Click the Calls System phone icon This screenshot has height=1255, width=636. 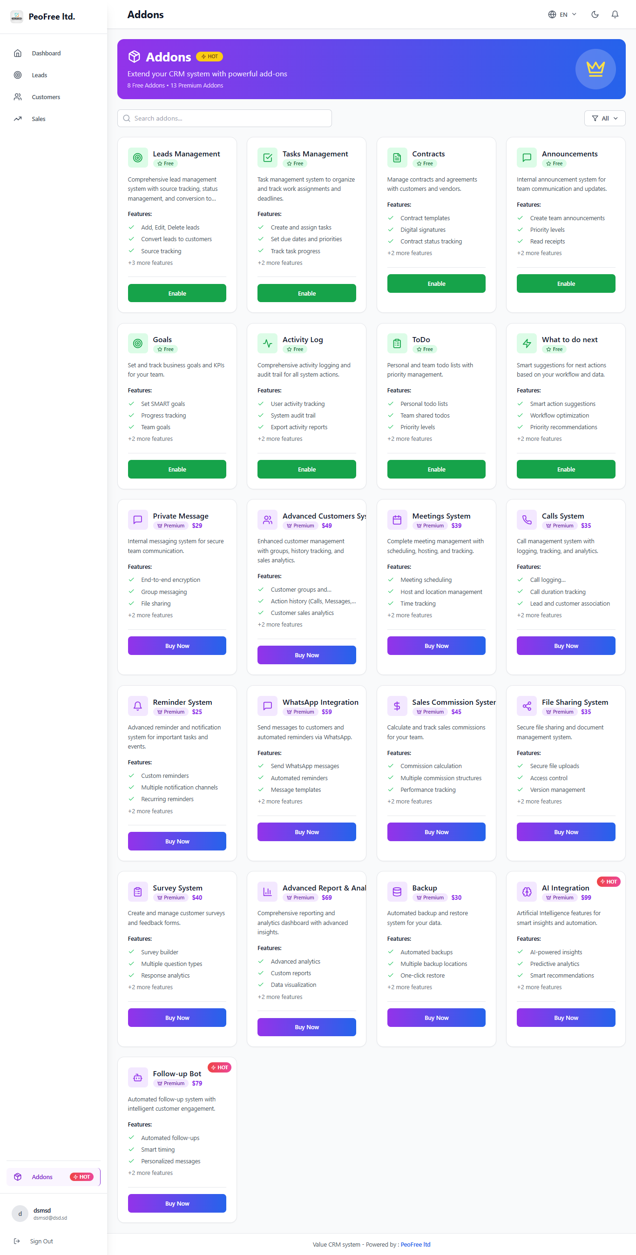click(x=526, y=520)
